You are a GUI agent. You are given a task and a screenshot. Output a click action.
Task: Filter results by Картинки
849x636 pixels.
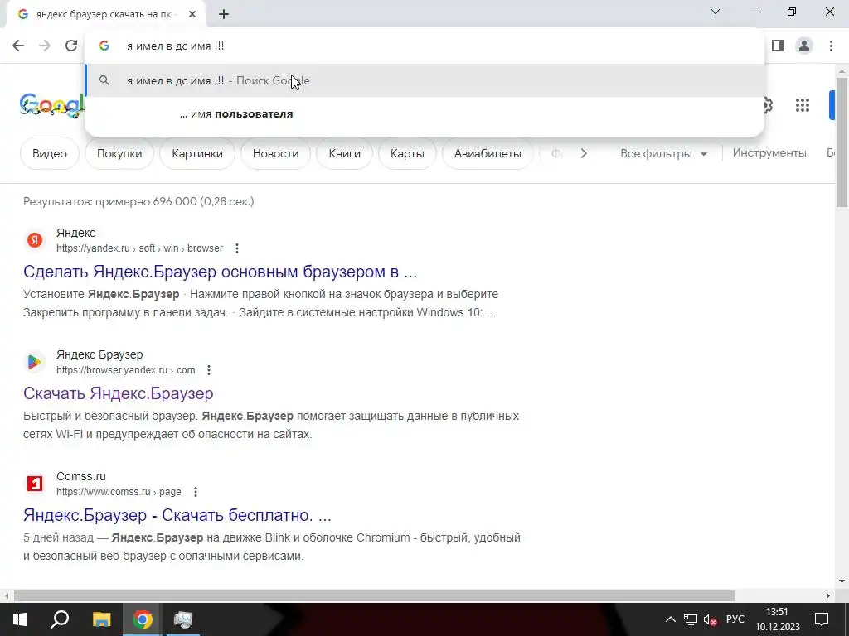click(197, 153)
